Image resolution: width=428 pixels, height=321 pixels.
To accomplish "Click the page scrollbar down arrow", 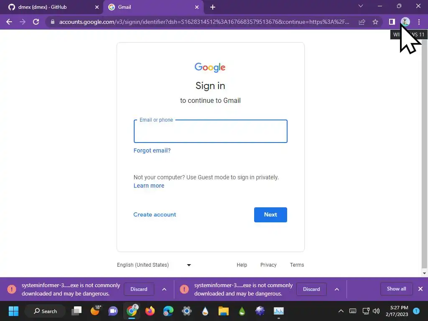I will click(x=424, y=273).
